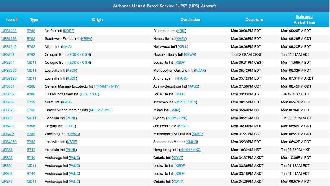
Task: Click EDDK / CGN in UPS208 row
Action: [x=80, y=55]
